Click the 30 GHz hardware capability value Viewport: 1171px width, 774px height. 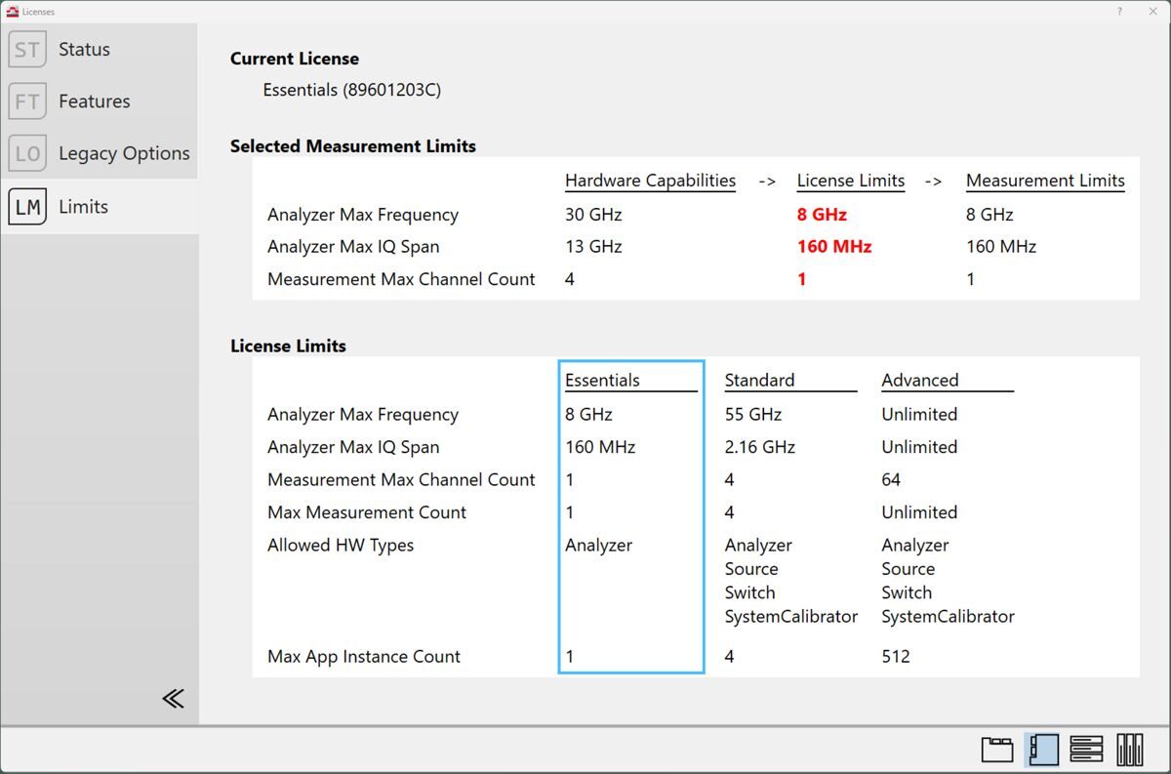[593, 215]
